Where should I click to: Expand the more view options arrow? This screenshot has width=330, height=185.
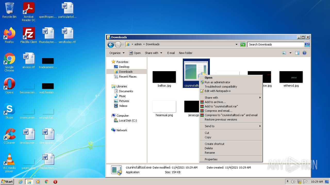290,53
